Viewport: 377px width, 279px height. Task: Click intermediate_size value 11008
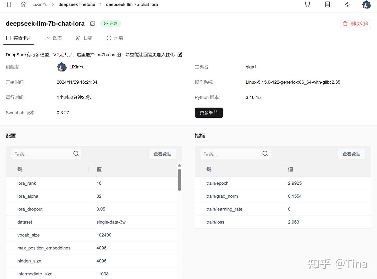pyautogui.click(x=102, y=274)
